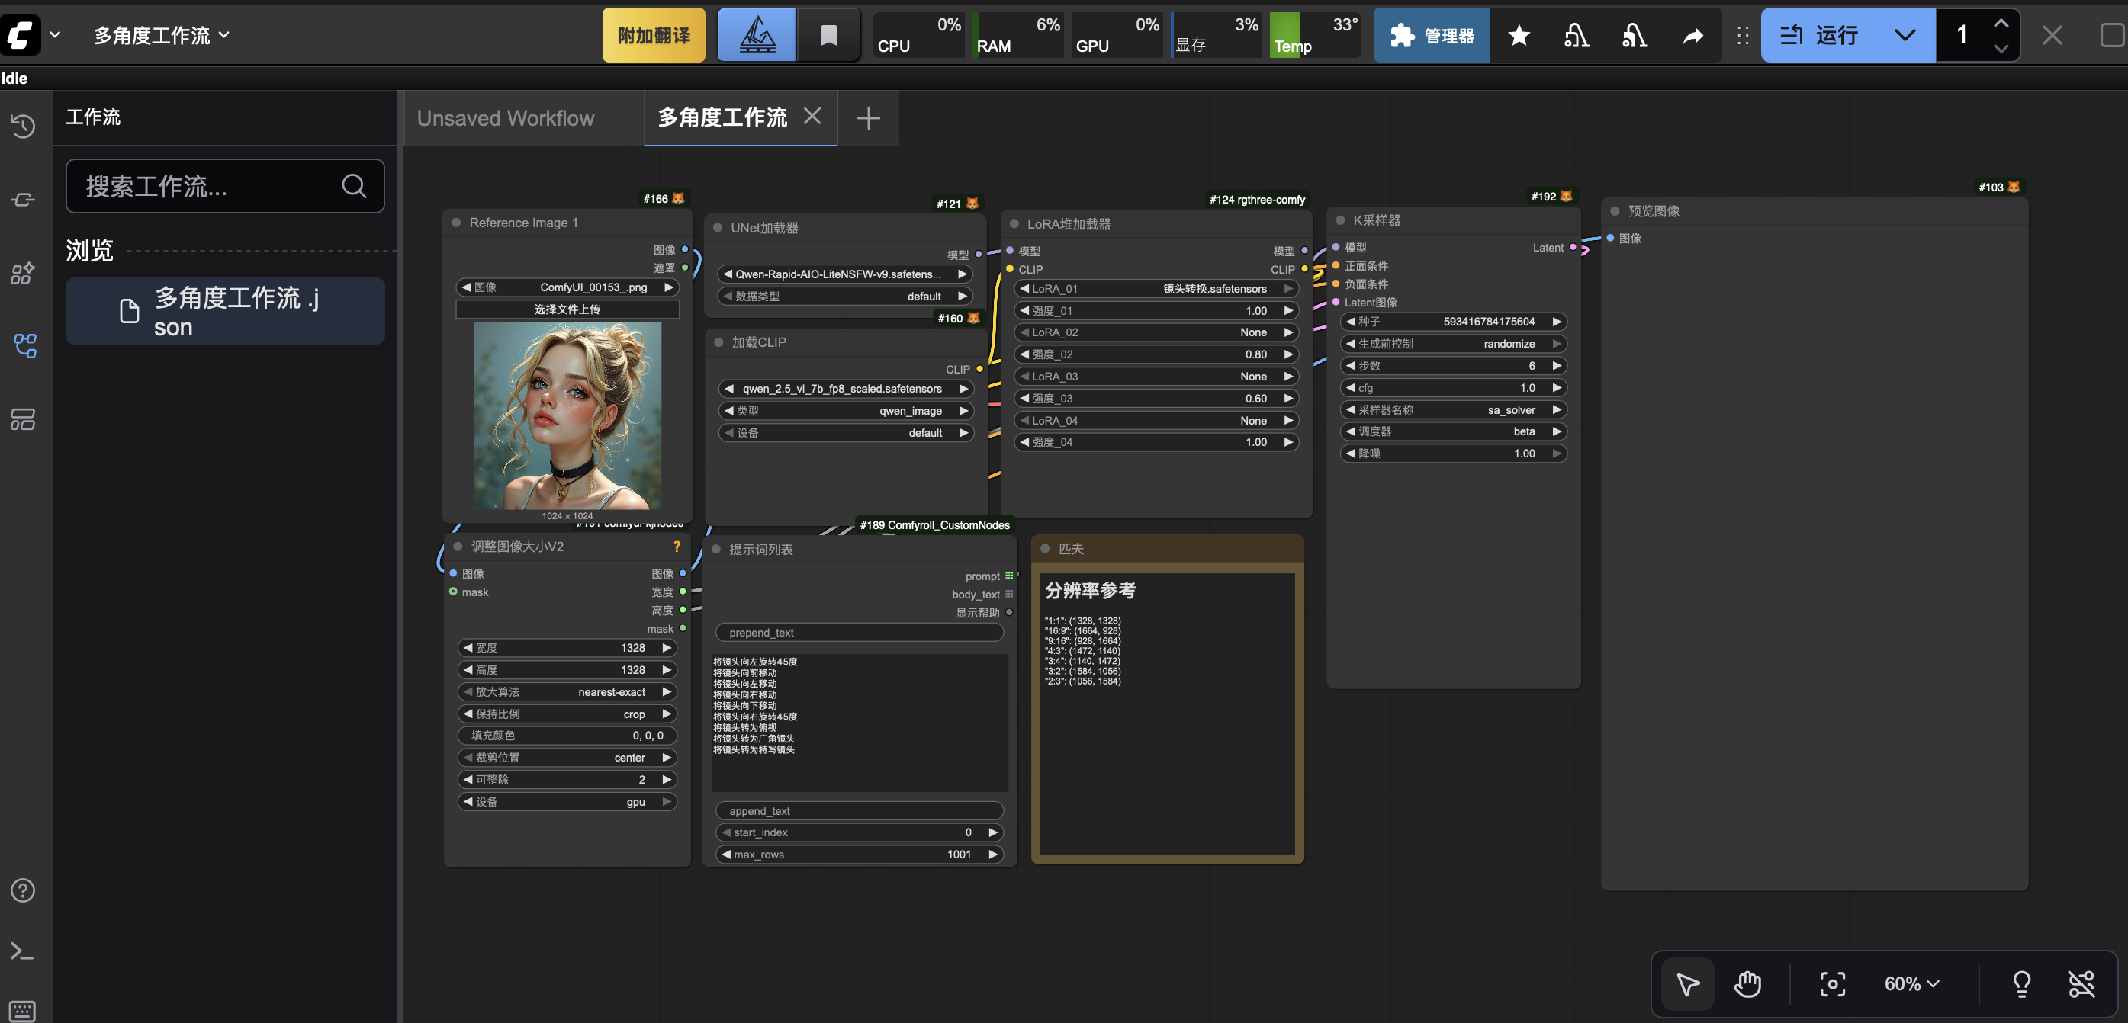Select the hand pan tool

tap(1747, 983)
